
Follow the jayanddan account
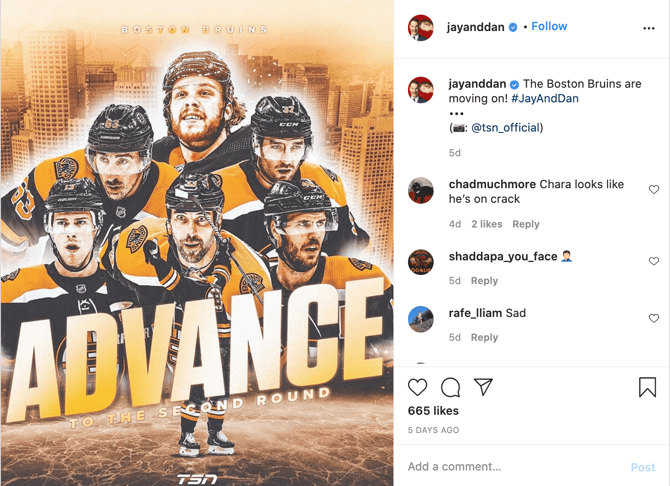tap(549, 26)
